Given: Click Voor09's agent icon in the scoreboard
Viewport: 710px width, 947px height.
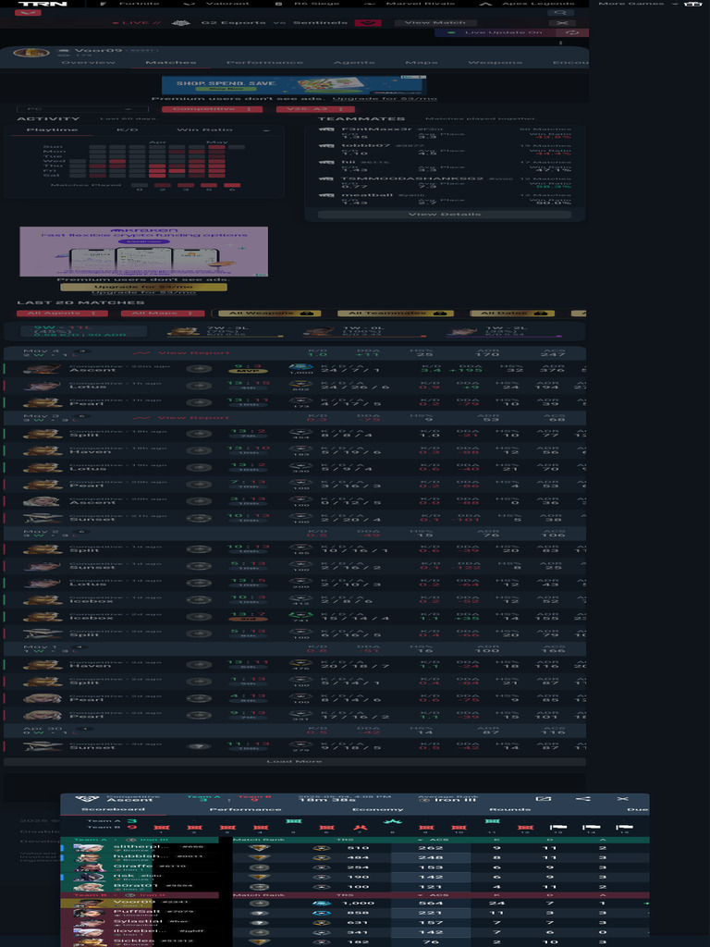Looking at the screenshot, I should [89, 904].
